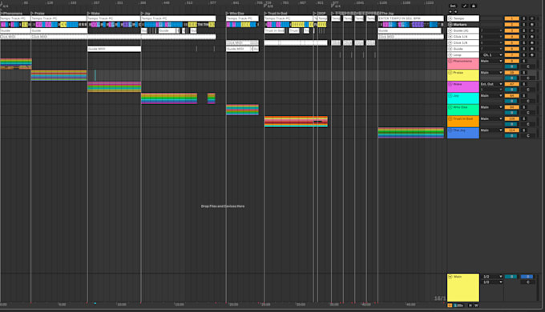Viewport: 545px width, 312px height.
Task: Jump to Wake locator
Action: coord(94,13)
